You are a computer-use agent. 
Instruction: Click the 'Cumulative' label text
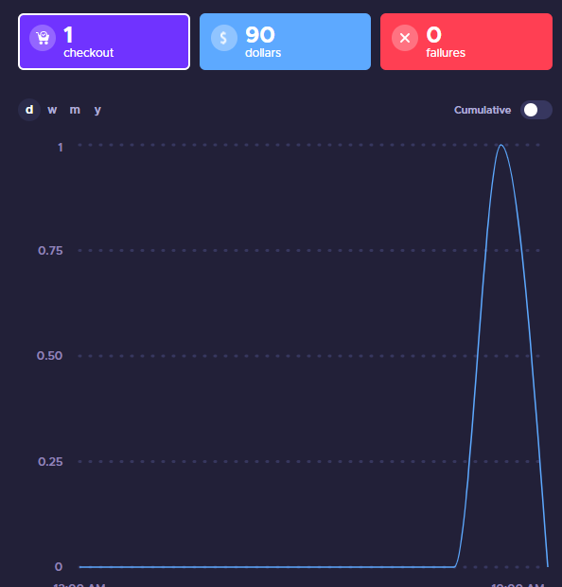[483, 110]
